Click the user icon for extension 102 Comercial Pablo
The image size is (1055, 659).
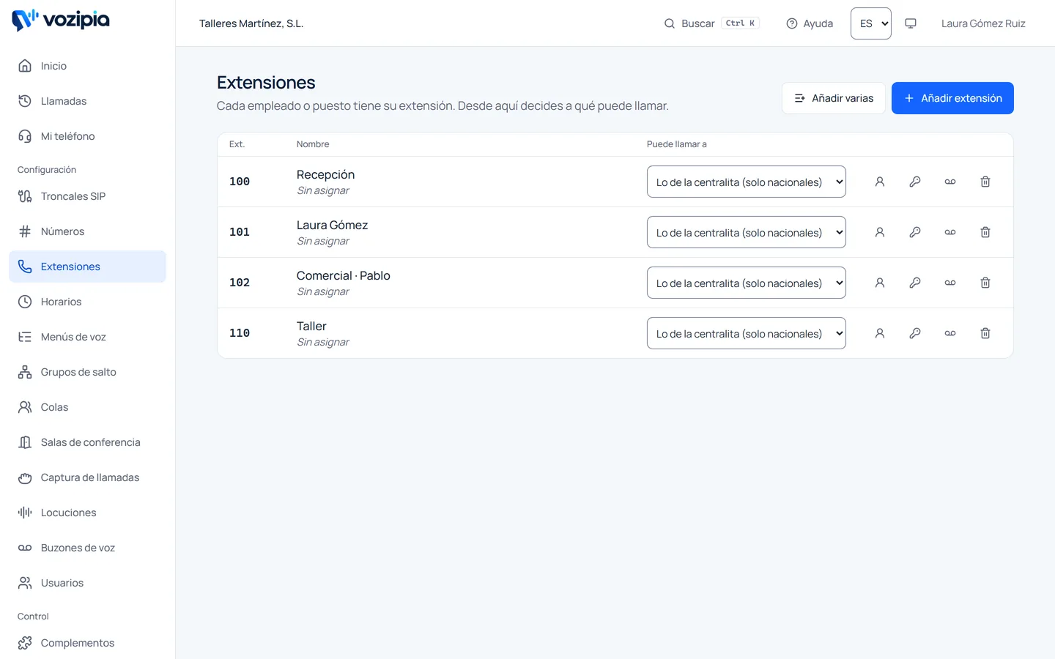click(880, 283)
